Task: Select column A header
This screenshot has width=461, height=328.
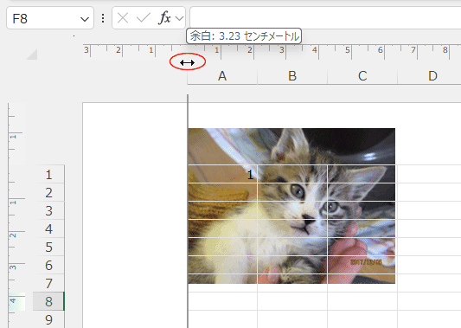Action: (222, 76)
